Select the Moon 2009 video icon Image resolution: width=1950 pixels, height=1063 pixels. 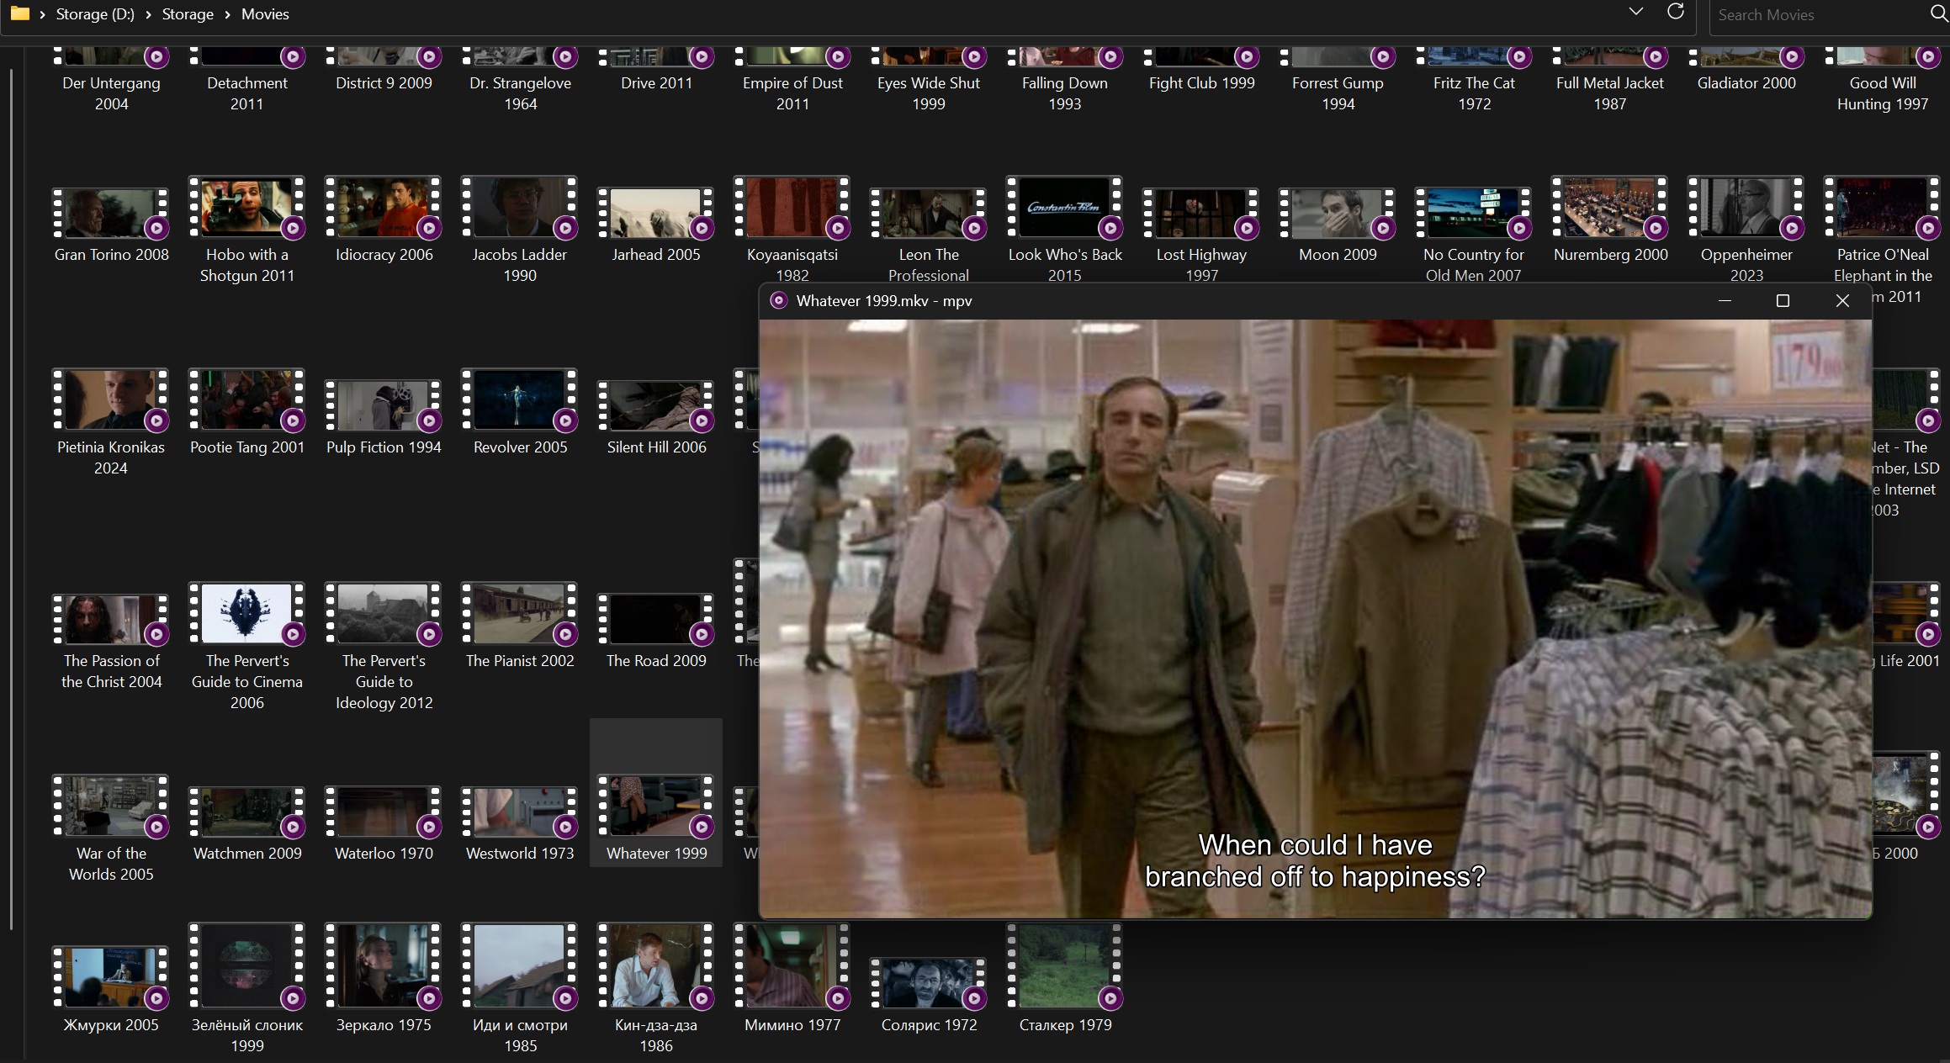point(1337,214)
